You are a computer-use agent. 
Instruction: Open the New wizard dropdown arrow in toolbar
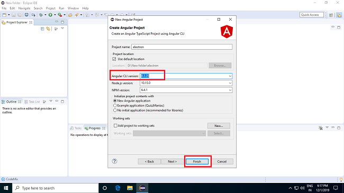[9, 15]
